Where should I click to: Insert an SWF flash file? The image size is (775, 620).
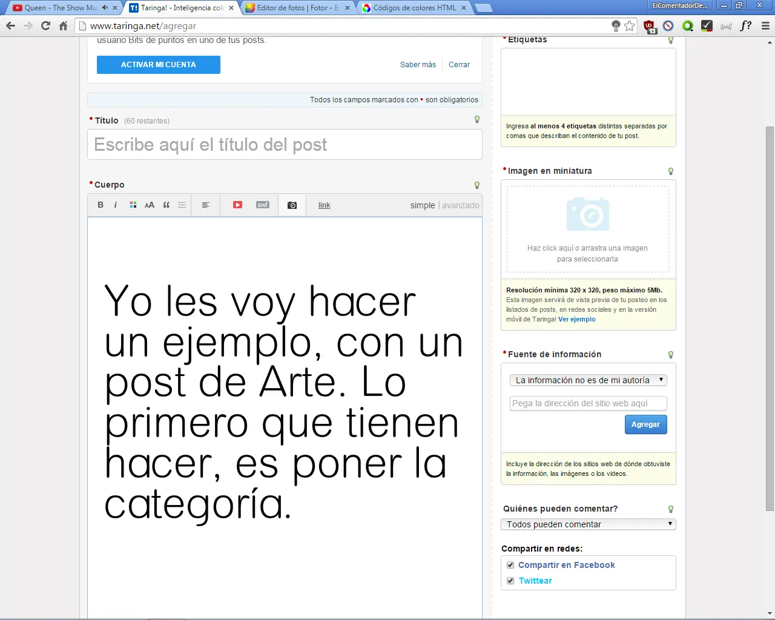[x=263, y=205]
